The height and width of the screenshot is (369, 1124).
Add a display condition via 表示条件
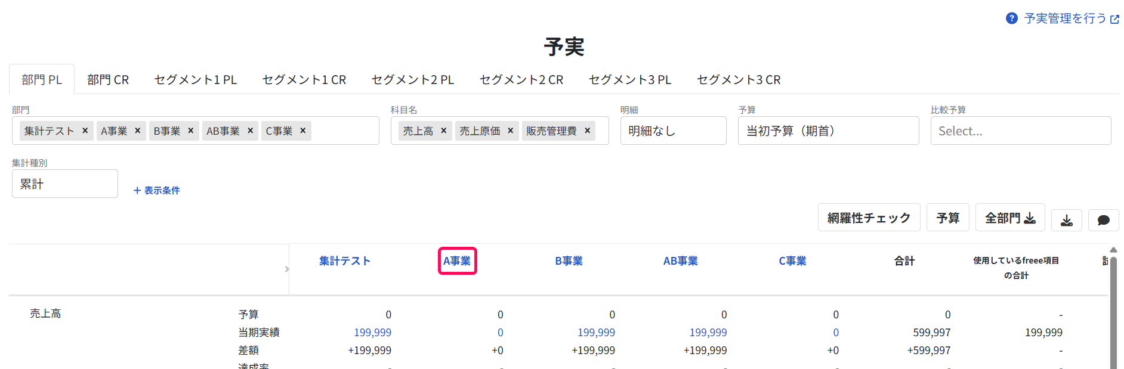pos(156,190)
